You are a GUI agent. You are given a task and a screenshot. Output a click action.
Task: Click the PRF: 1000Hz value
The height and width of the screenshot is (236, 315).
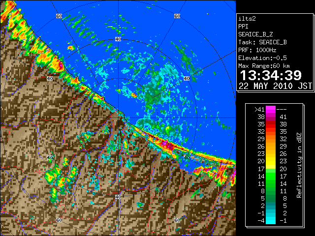tap(257, 50)
